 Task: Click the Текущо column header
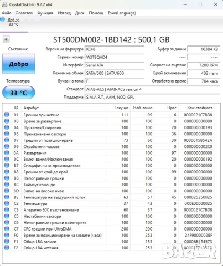118,108
